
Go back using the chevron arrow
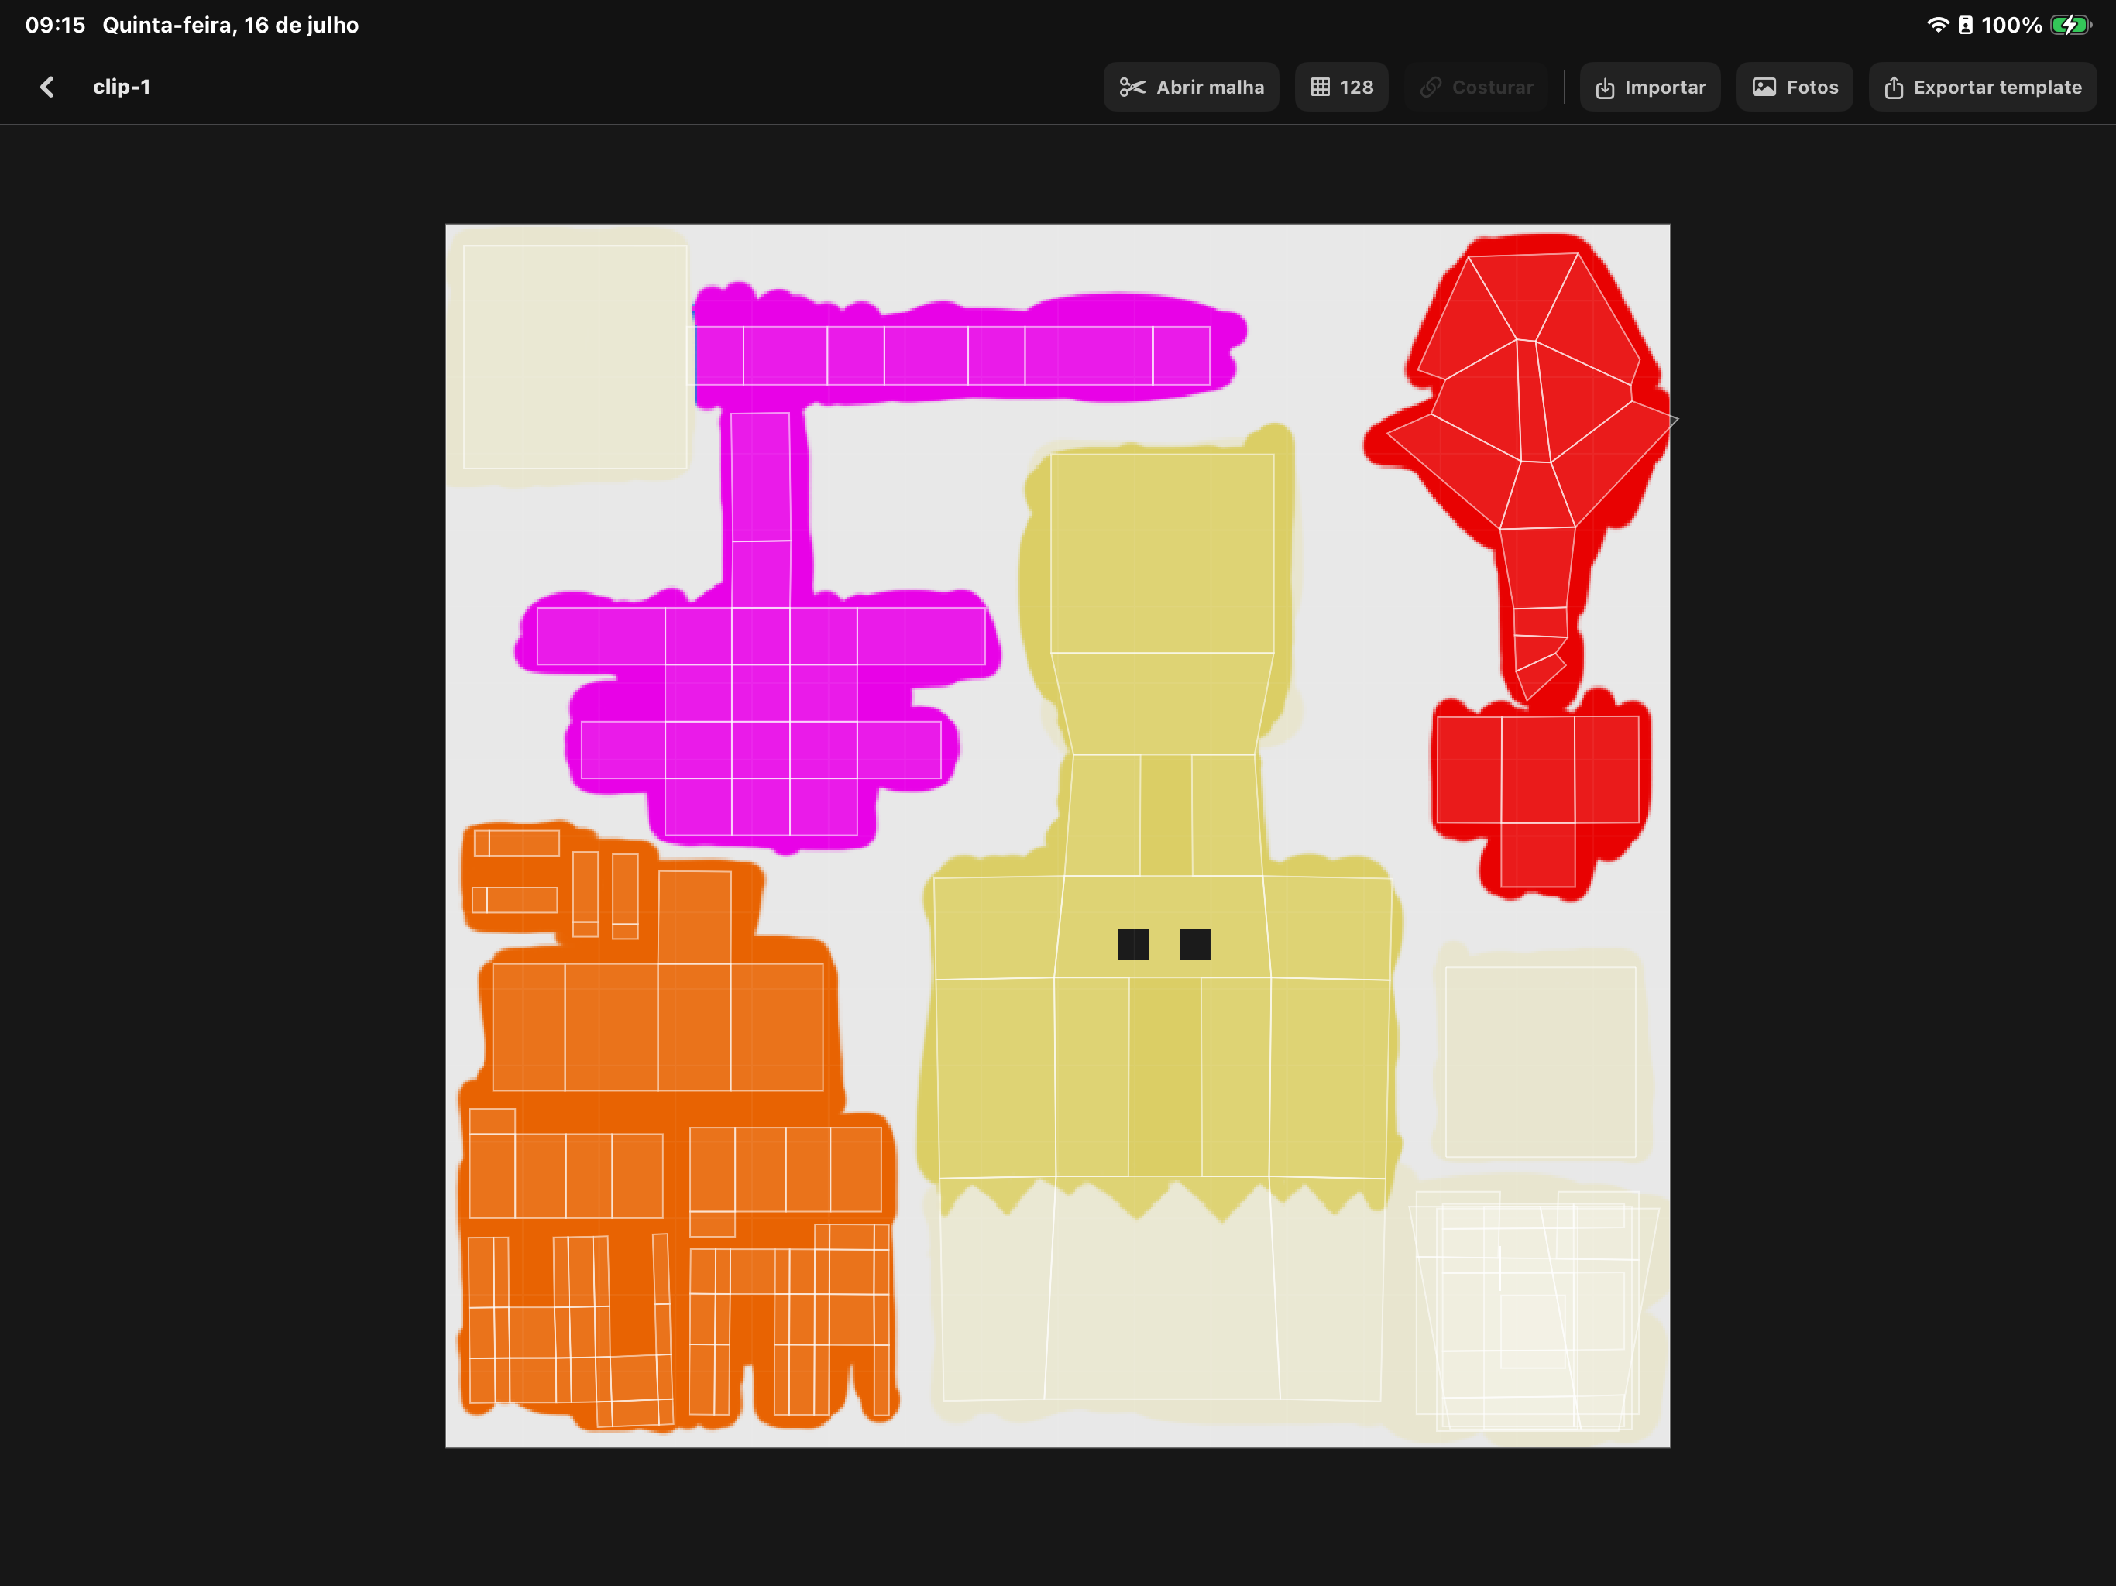[x=47, y=87]
